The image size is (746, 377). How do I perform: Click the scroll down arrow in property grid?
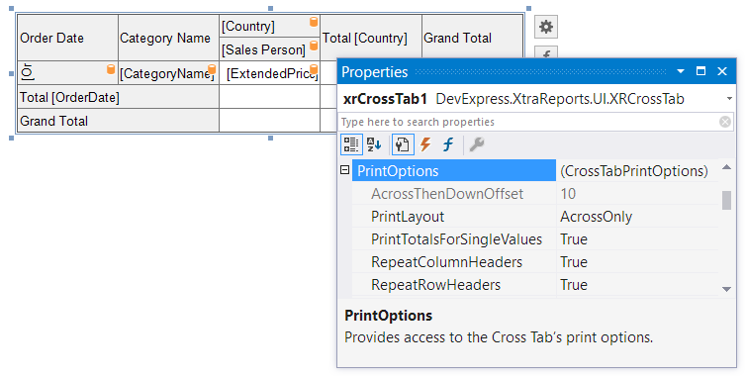(726, 289)
